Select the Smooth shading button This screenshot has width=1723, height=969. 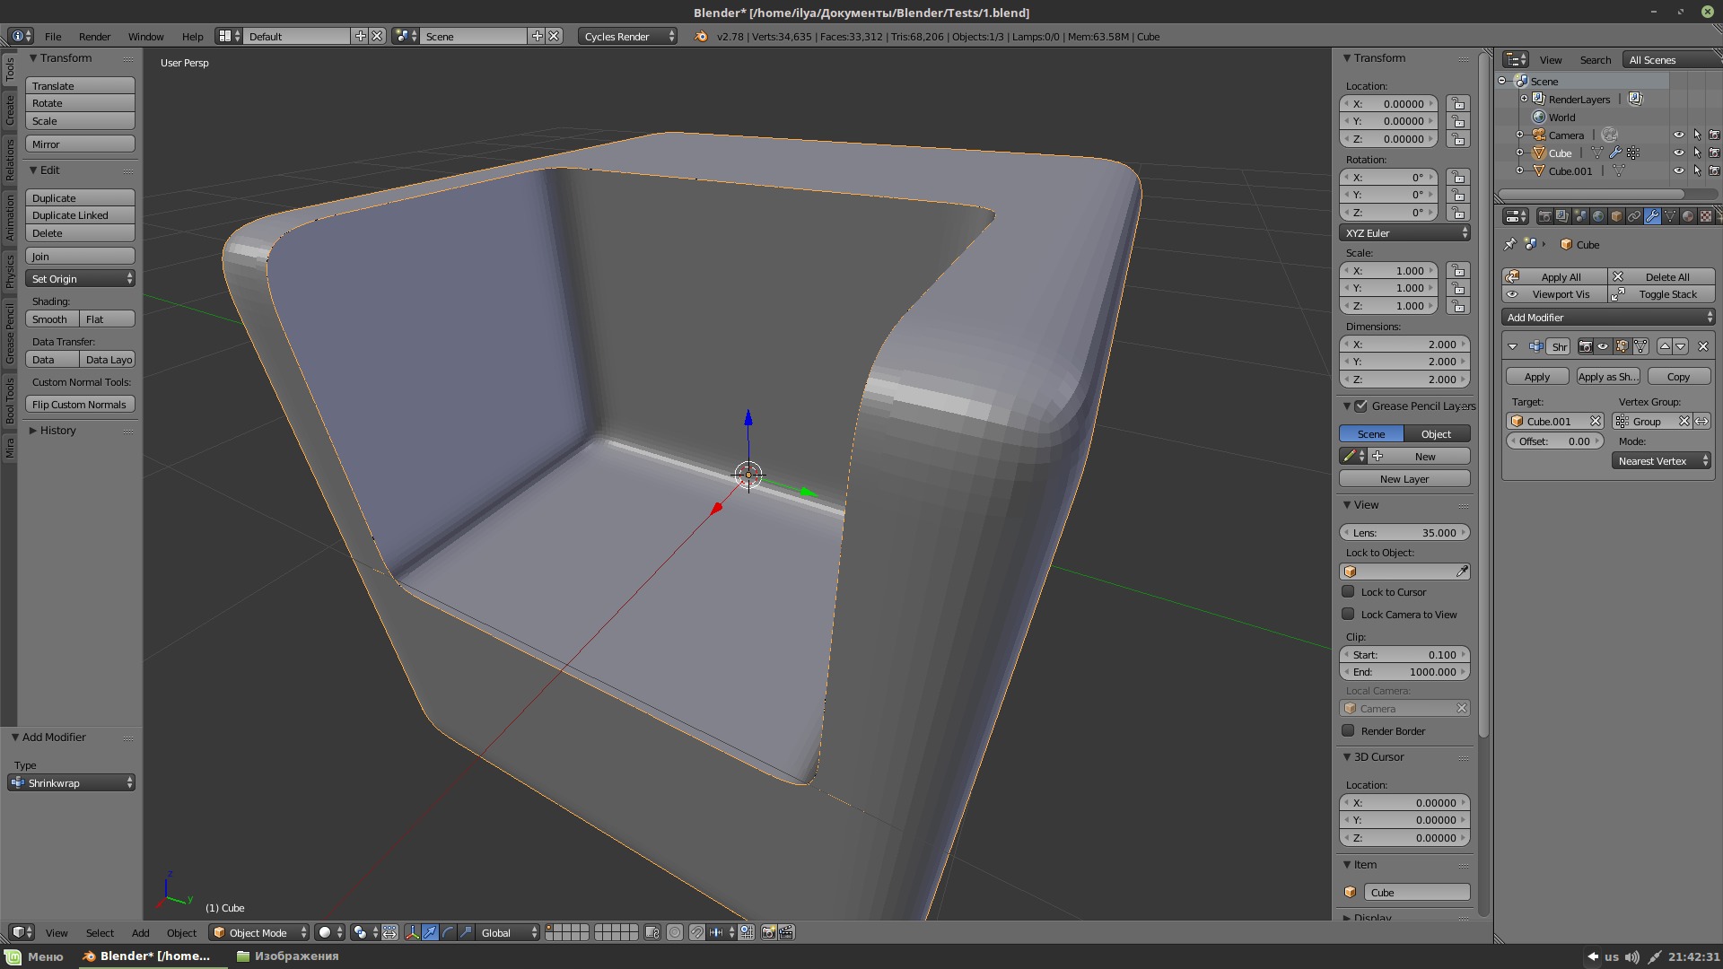[49, 319]
